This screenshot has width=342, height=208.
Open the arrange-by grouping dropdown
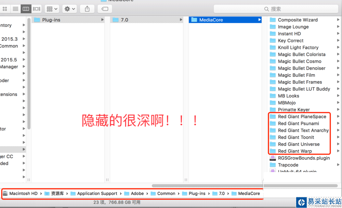tap(52, 9)
